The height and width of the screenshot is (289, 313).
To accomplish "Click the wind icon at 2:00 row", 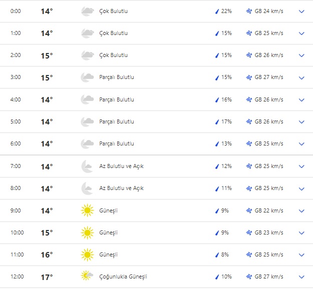I will (x=249, y=55).
